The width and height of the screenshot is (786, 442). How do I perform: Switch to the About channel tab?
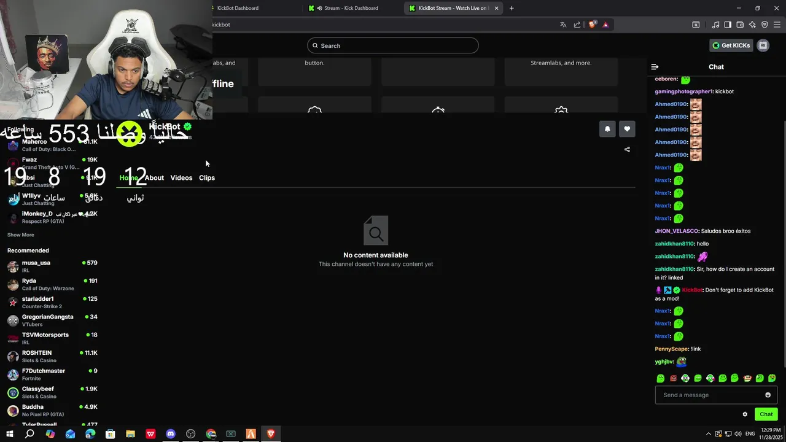tap(154, 177)
